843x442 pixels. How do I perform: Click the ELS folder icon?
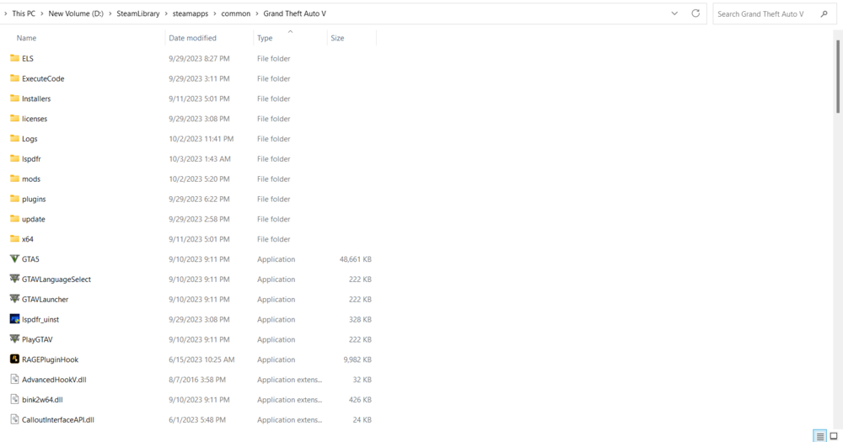[x=14, y=58]
